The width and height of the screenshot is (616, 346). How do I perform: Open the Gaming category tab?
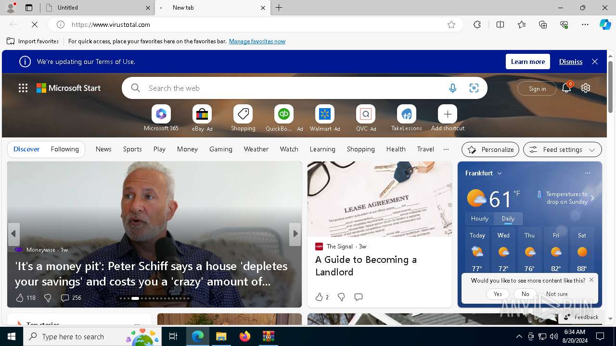pos(221,149)
